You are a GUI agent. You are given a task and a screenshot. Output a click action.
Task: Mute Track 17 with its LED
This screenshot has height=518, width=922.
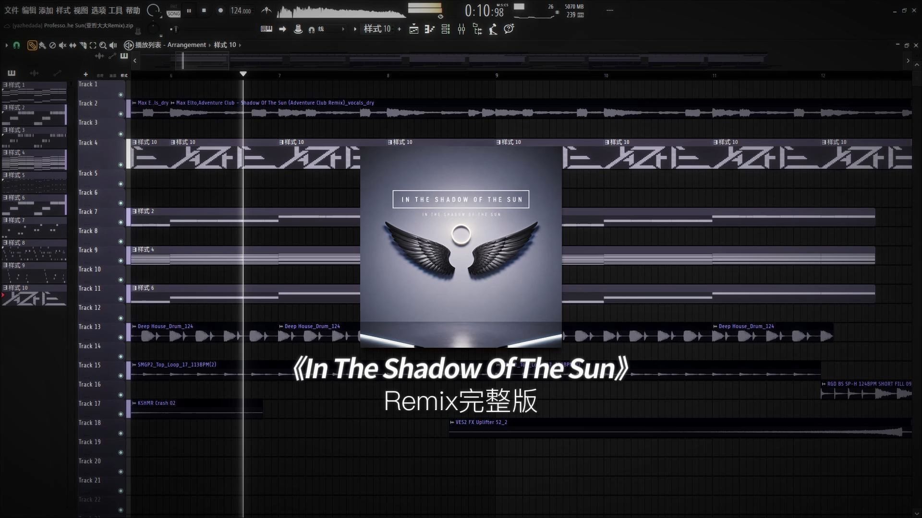click(x=121, y=414)
